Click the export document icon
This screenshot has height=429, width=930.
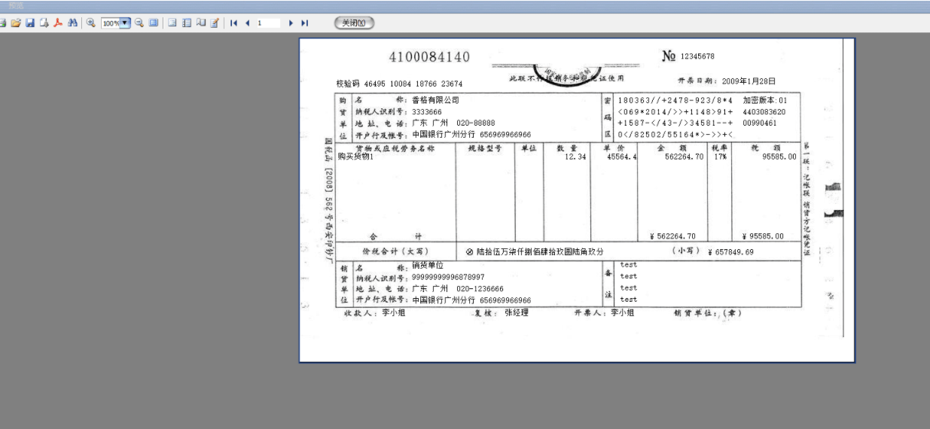44,23
